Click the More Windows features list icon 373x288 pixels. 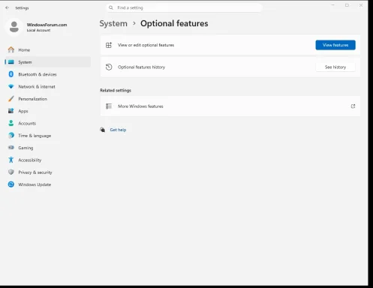(x=109, y=106)
